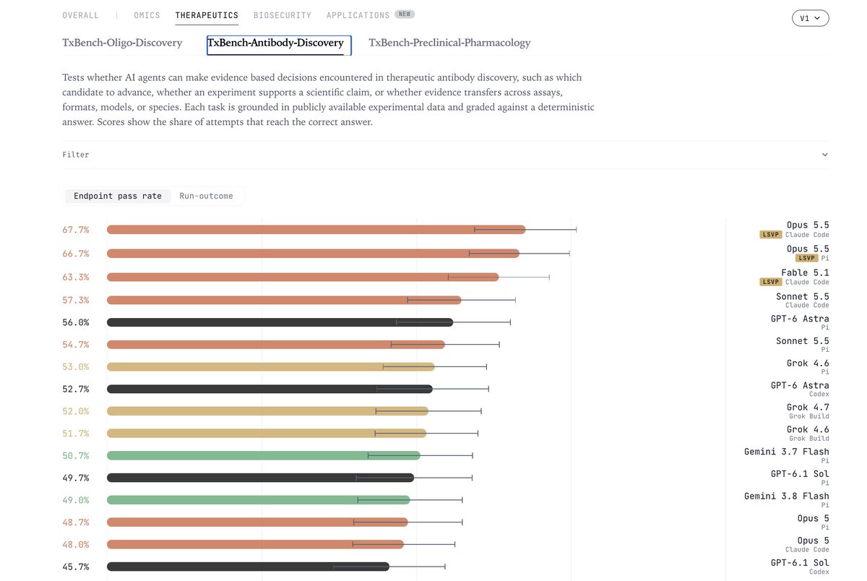Open the V1 version dropdown
The width and height of the screenshot is (867, 581).
click(x=810, y=18)
